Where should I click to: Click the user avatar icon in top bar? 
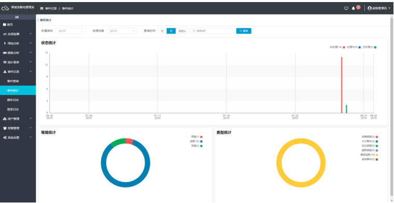369,8
